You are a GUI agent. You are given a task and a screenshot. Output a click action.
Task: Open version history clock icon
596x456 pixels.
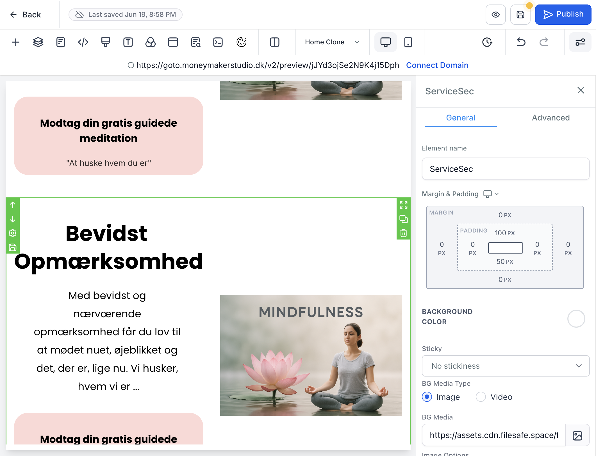487,42
